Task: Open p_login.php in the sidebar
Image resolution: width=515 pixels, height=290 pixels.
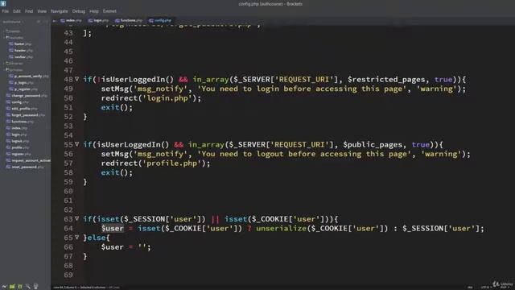Action: tap(23, 82)
